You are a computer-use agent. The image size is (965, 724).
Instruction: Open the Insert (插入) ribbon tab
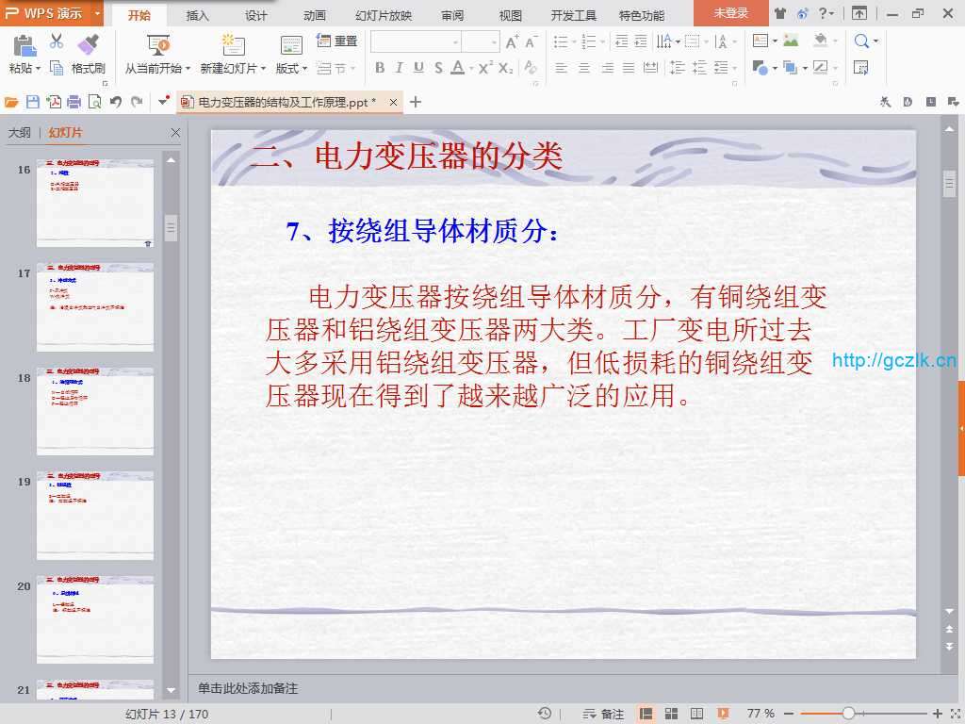[198, 15]
